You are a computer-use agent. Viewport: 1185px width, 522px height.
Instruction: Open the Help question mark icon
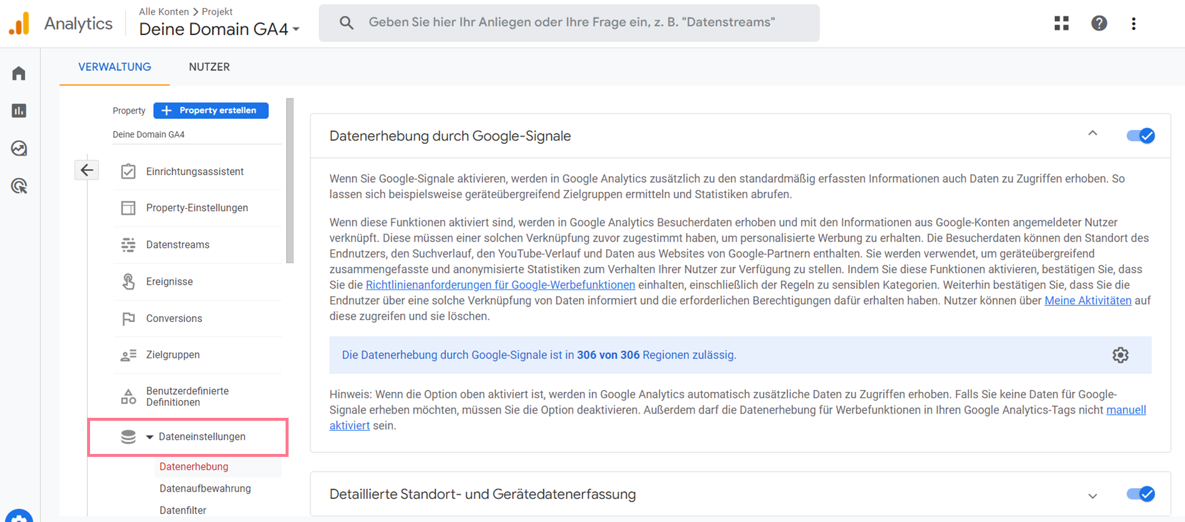(x=1099, y=23)
